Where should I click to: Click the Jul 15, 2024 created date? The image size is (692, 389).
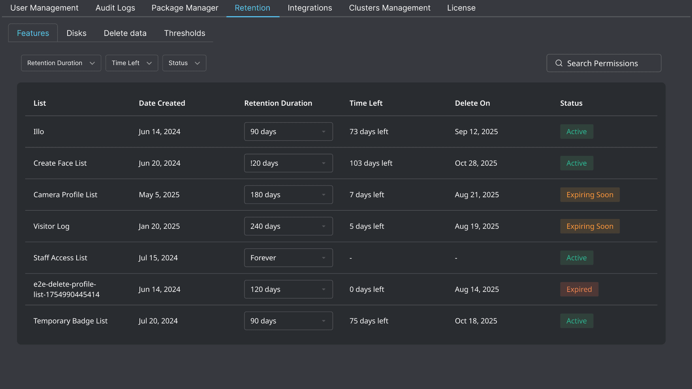(158, 258)
